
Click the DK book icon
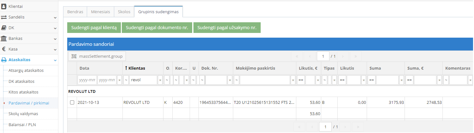pyautogui.click(x=4, y=28)
